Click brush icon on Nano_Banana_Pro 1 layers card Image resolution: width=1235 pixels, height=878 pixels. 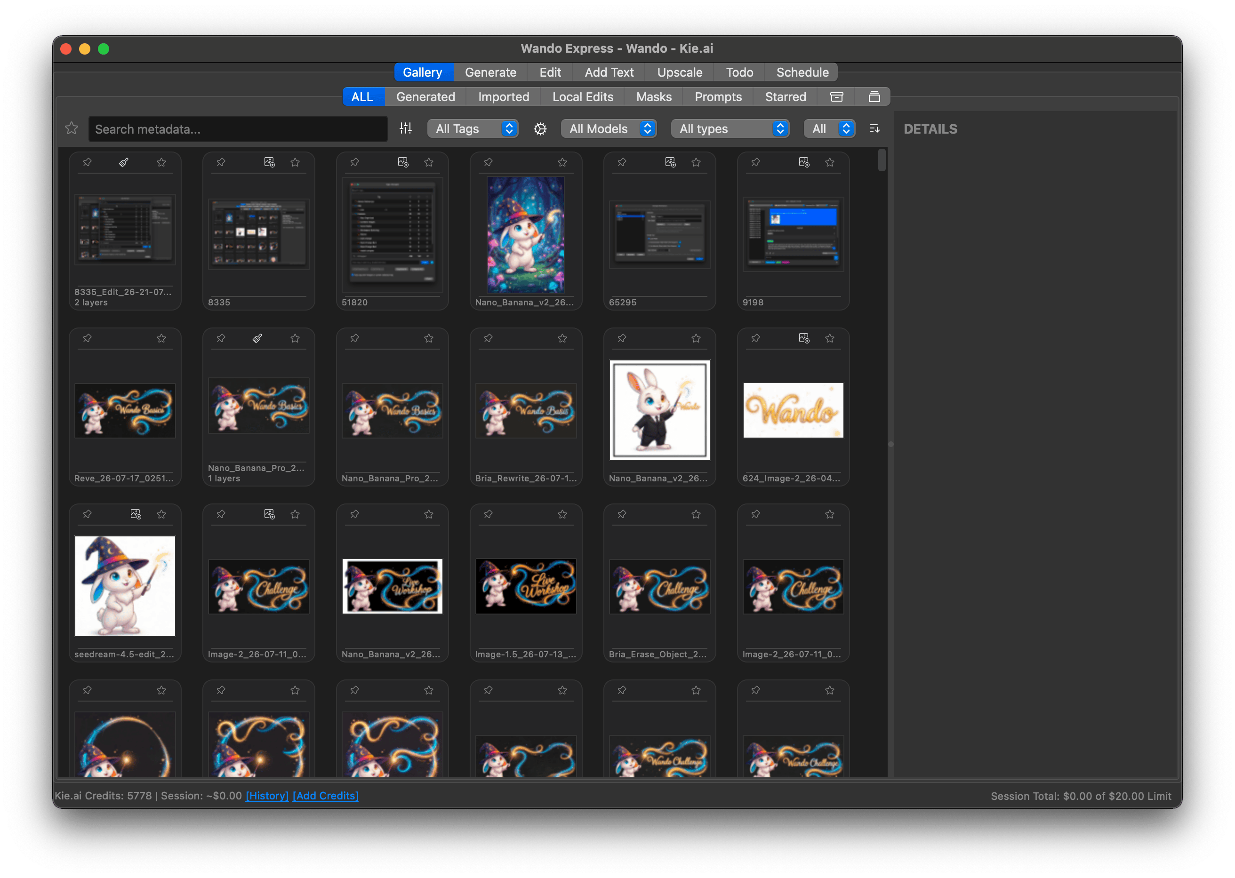(257, 338)
